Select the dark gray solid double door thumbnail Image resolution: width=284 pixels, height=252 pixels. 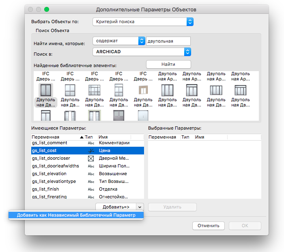pos(118,115)
